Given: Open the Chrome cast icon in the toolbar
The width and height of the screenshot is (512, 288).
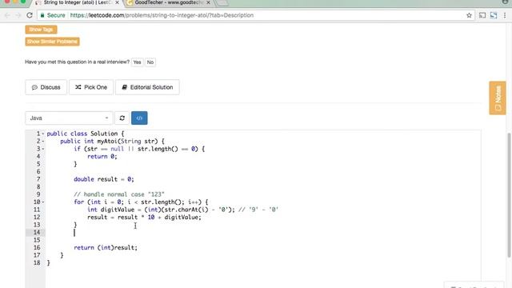Looking at the screenshot, I should click(482, 15).
